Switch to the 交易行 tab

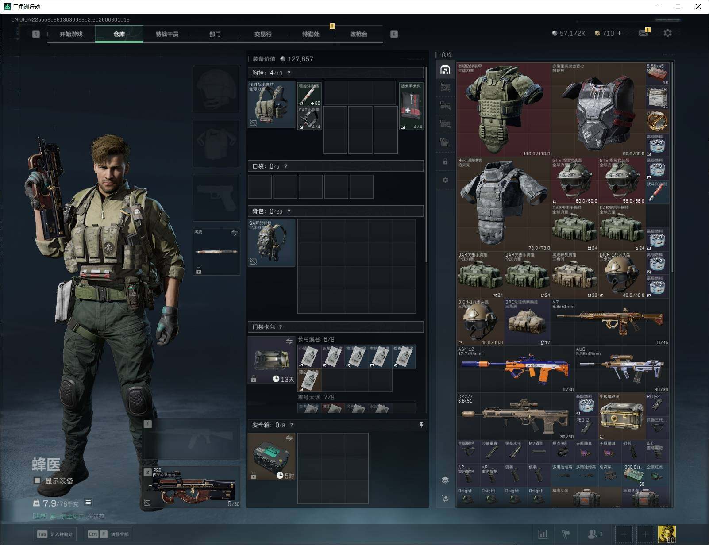pyautogui.click(x=263, y=34)
